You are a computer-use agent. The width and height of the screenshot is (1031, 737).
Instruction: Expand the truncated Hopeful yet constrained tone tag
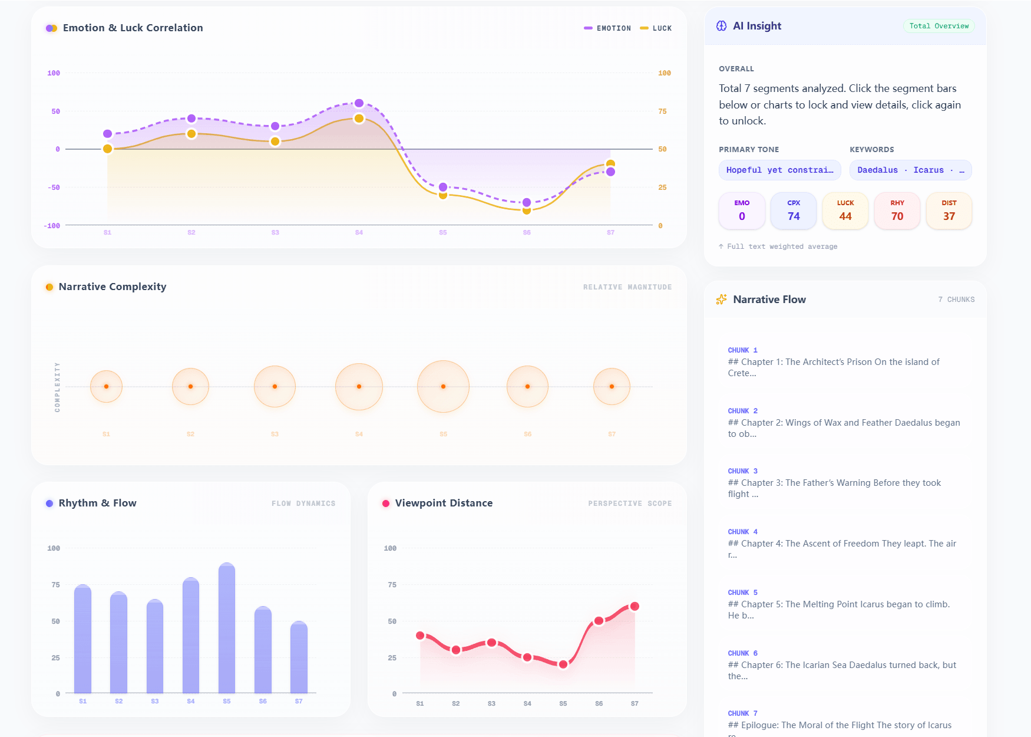(779, 170)
